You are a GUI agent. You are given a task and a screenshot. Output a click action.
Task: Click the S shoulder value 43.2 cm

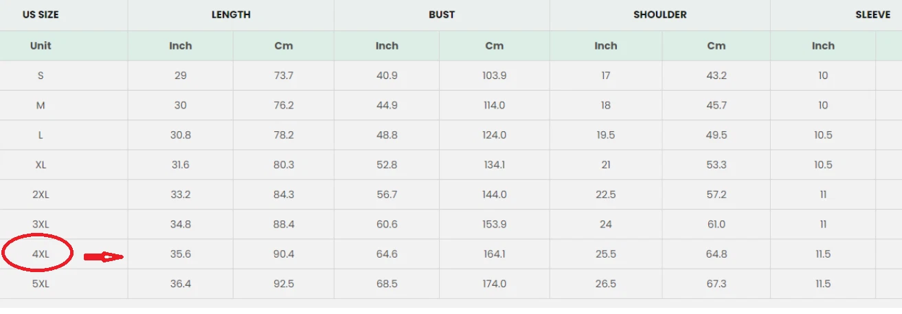[x=716, y=76]
